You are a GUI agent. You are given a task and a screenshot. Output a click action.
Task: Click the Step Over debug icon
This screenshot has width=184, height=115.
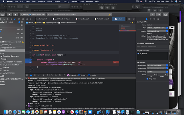click(39, 75)
